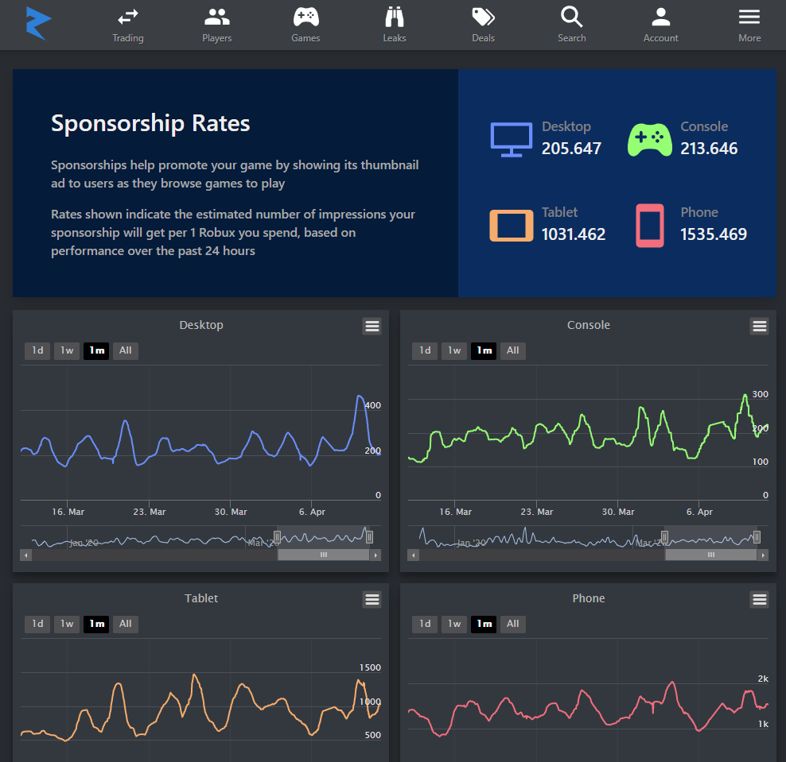This screenshot has width=786, height=762.
Task: Click the Tablet chart title
Action: 201,598
